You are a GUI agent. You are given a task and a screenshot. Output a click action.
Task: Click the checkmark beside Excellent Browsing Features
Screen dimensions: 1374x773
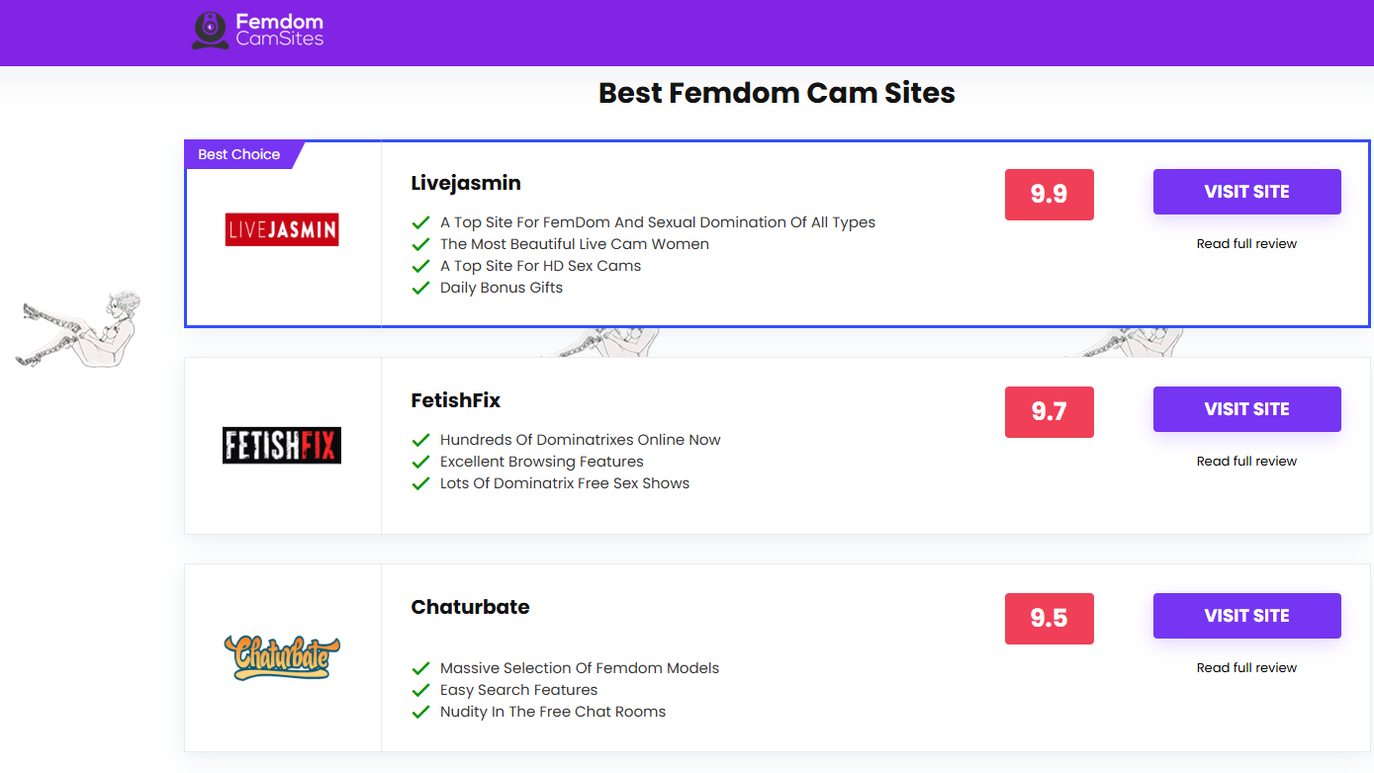pos(421,463)
